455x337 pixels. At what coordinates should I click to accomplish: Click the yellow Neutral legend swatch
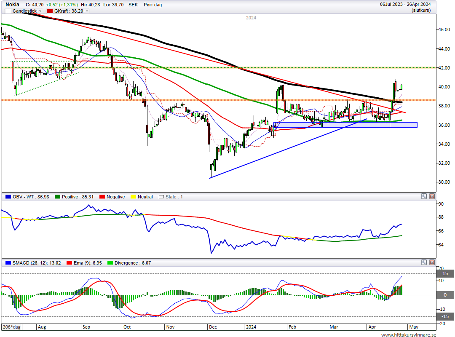(134, 197)
